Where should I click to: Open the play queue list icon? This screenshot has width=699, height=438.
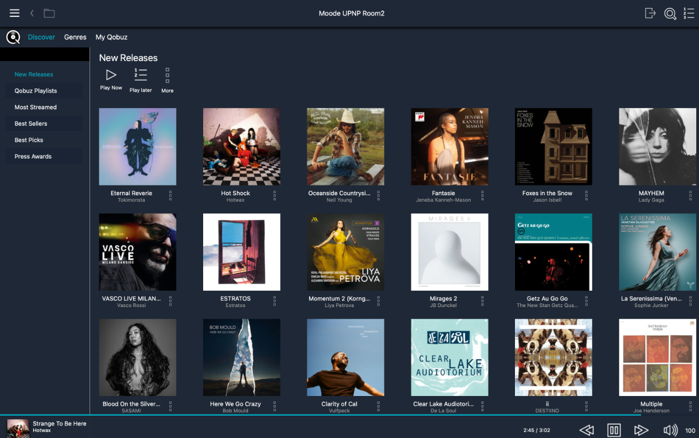[x=689, y=13]
